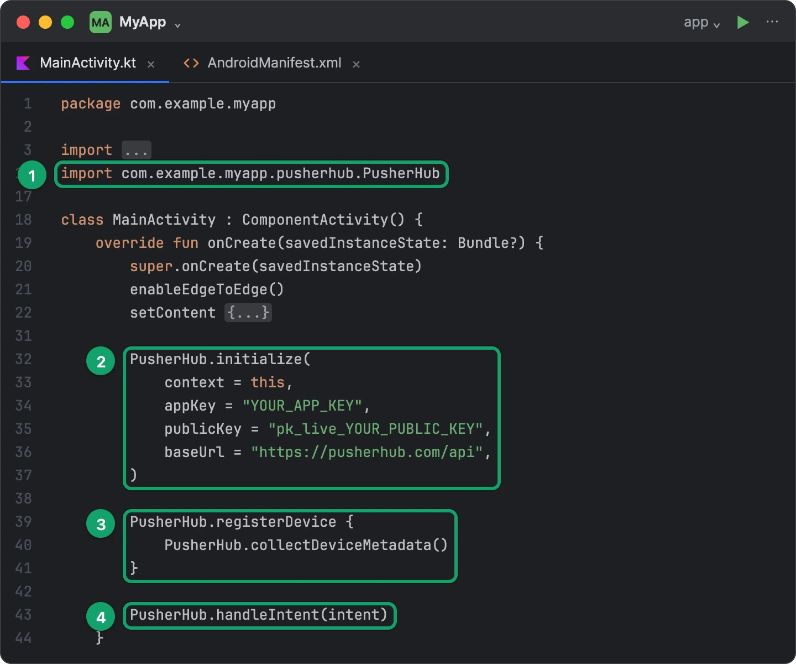Expand the folded setContent block
This screenshot has width=796, height=664.
[248, 313]
